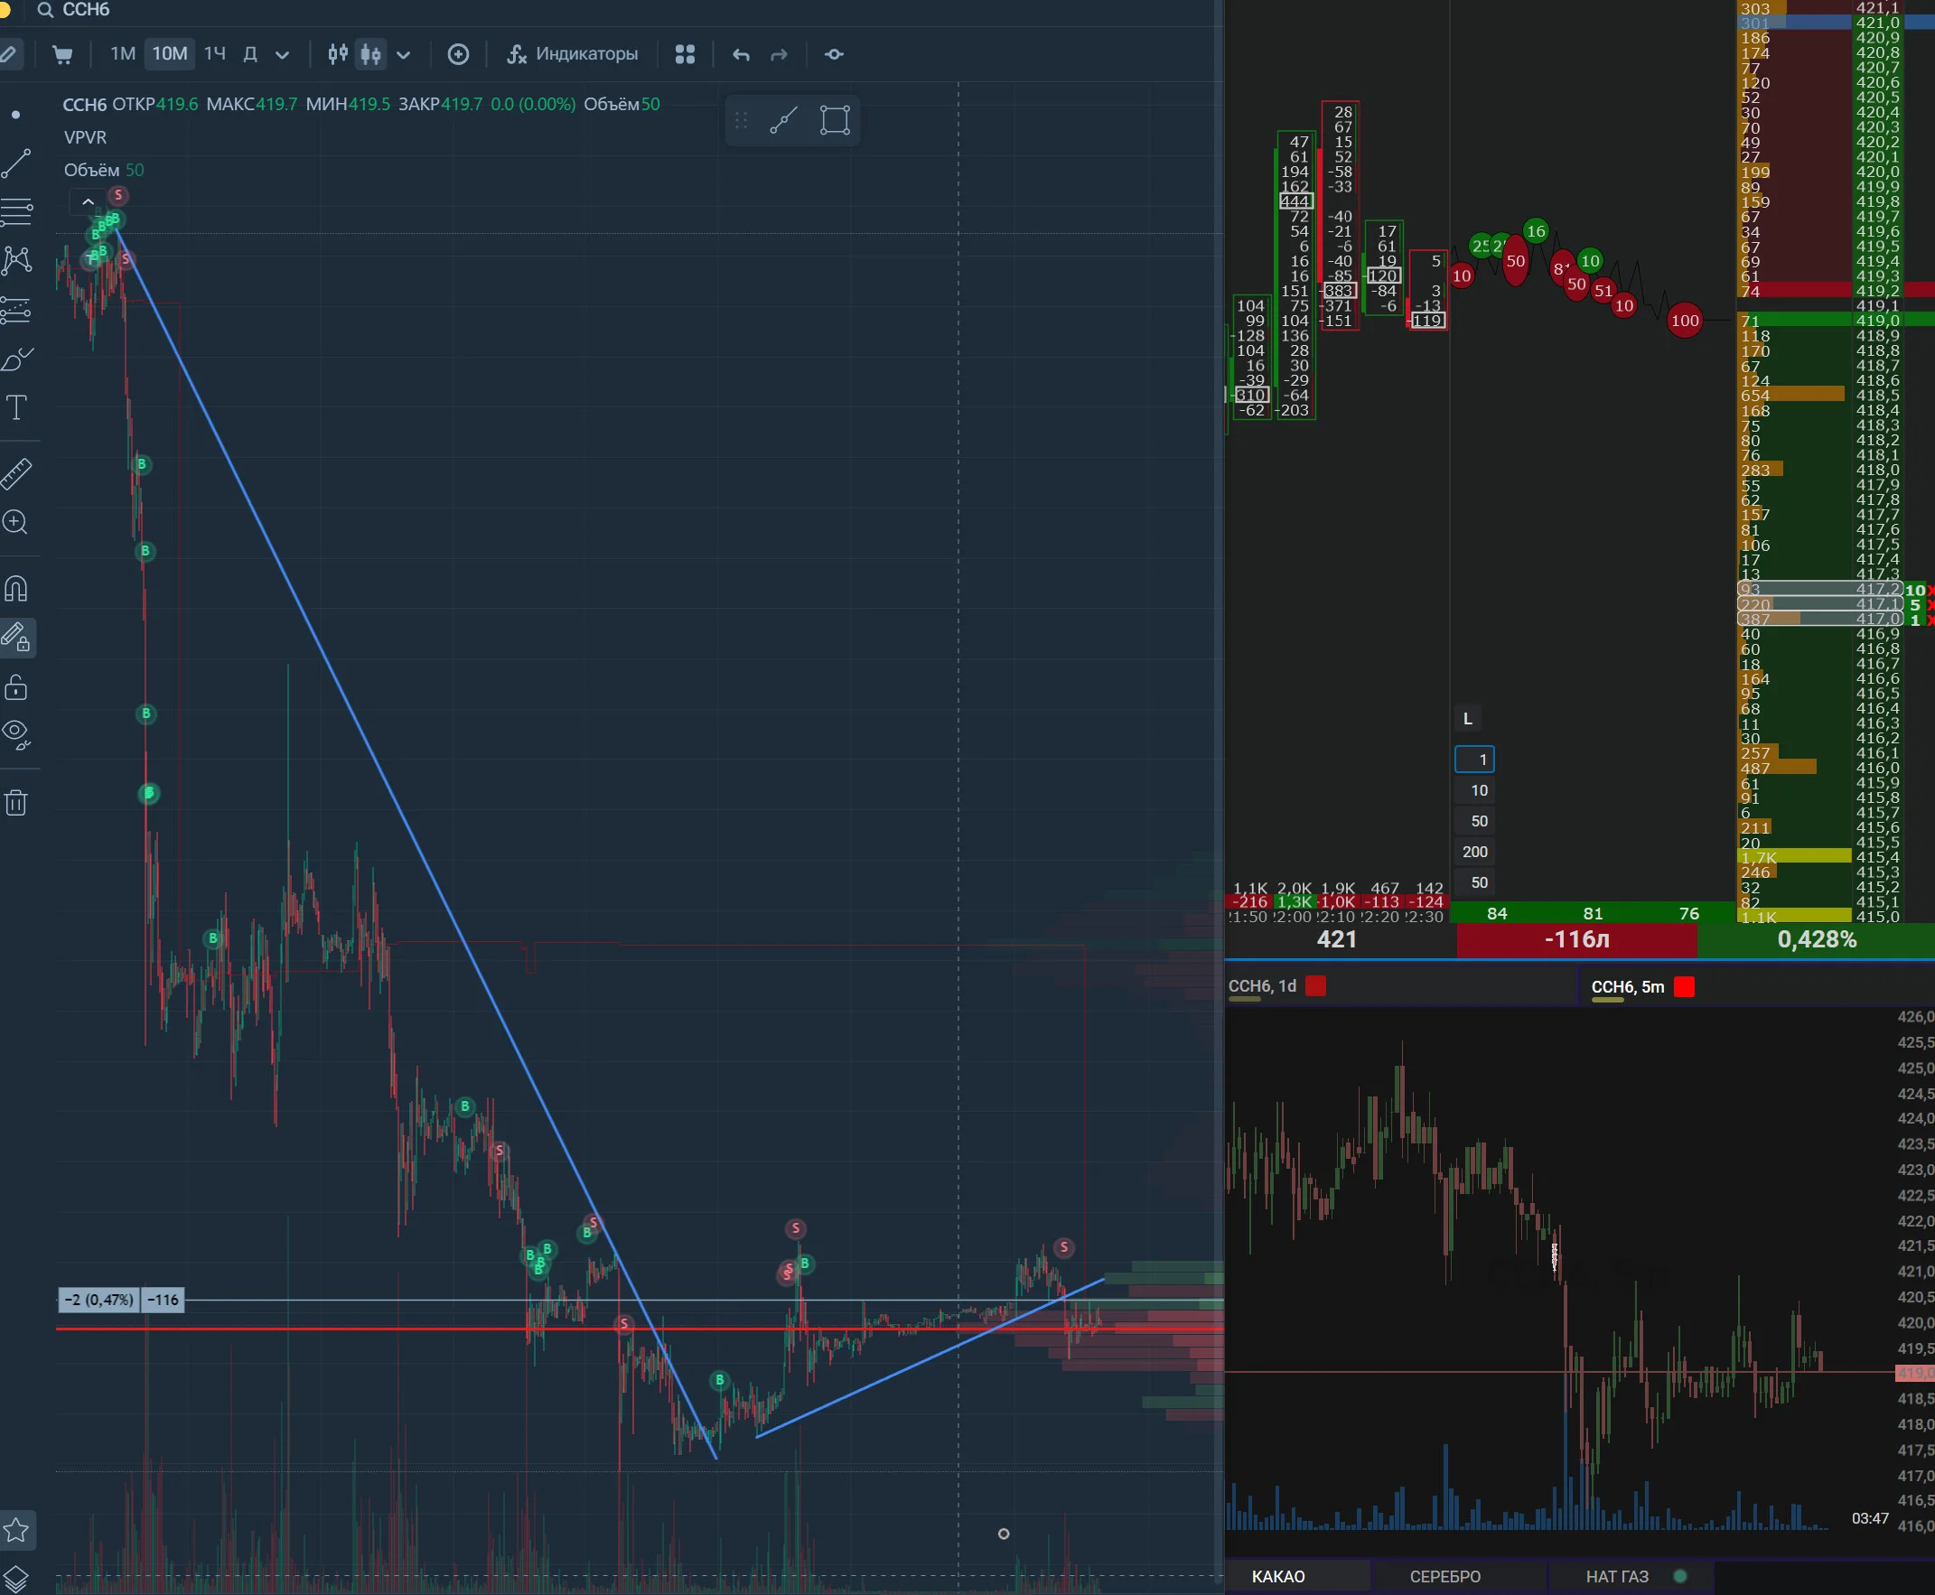
Task: Open the CCH6, 5m chart tab
Action: pyautogui.click(x=1627, y=987)
